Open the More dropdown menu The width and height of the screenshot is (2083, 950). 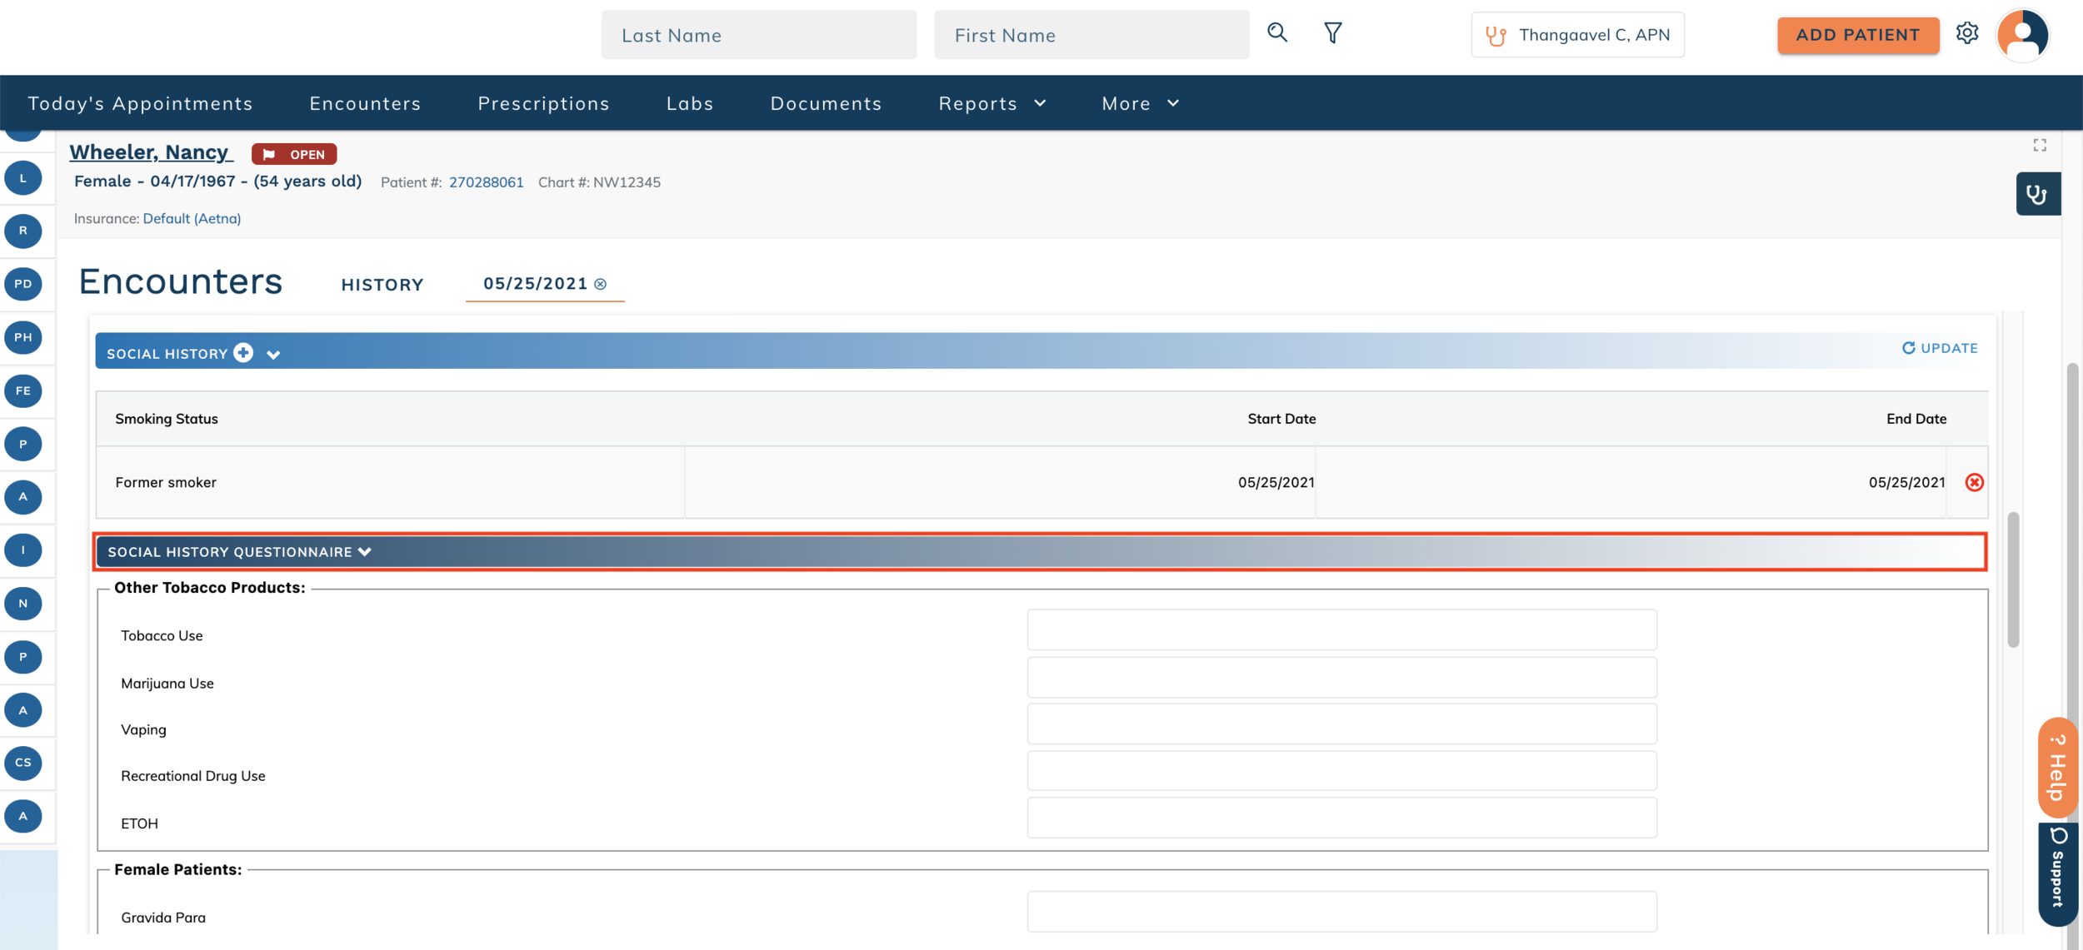pos(1140,103)
